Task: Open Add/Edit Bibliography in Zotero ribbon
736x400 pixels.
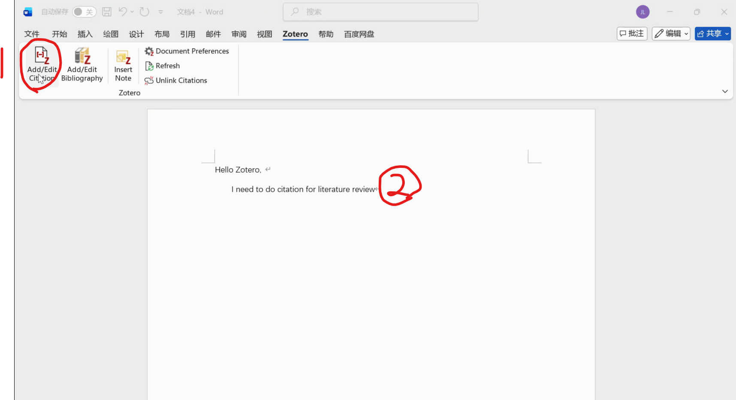Action: point(82,65)
